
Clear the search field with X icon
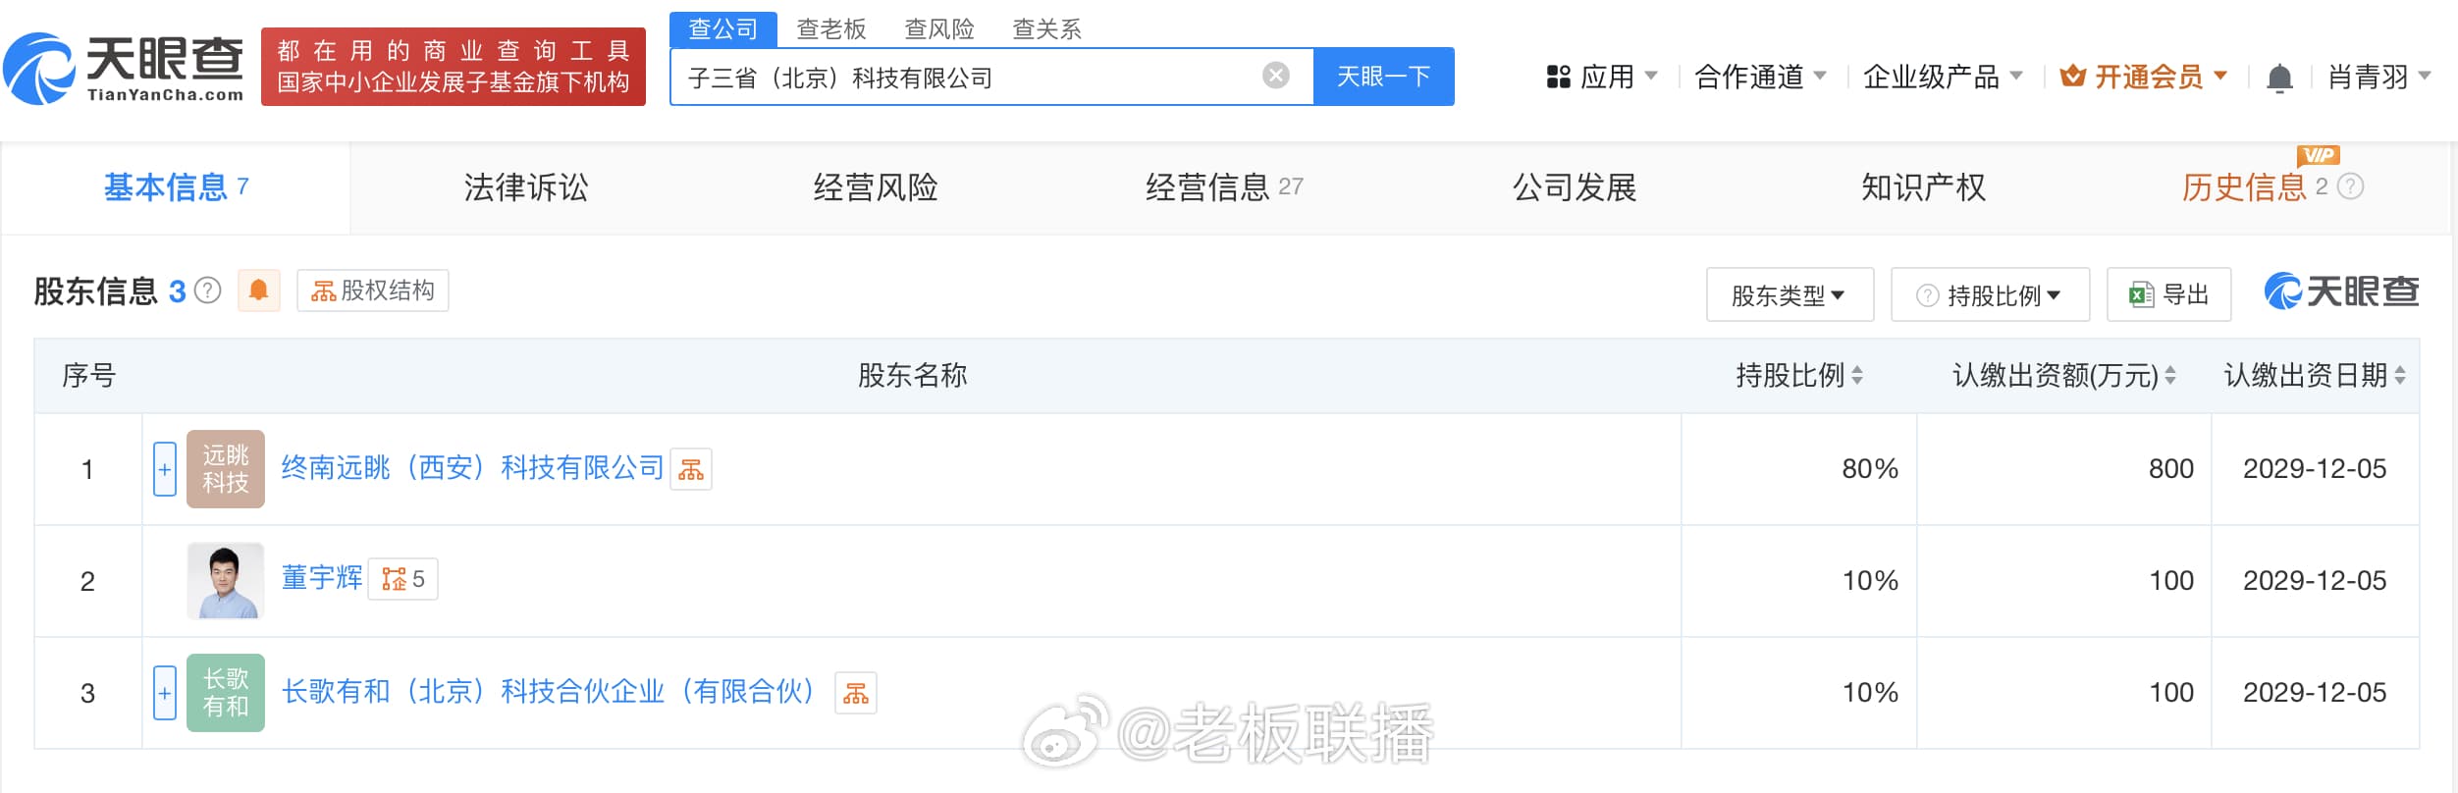1275,76
